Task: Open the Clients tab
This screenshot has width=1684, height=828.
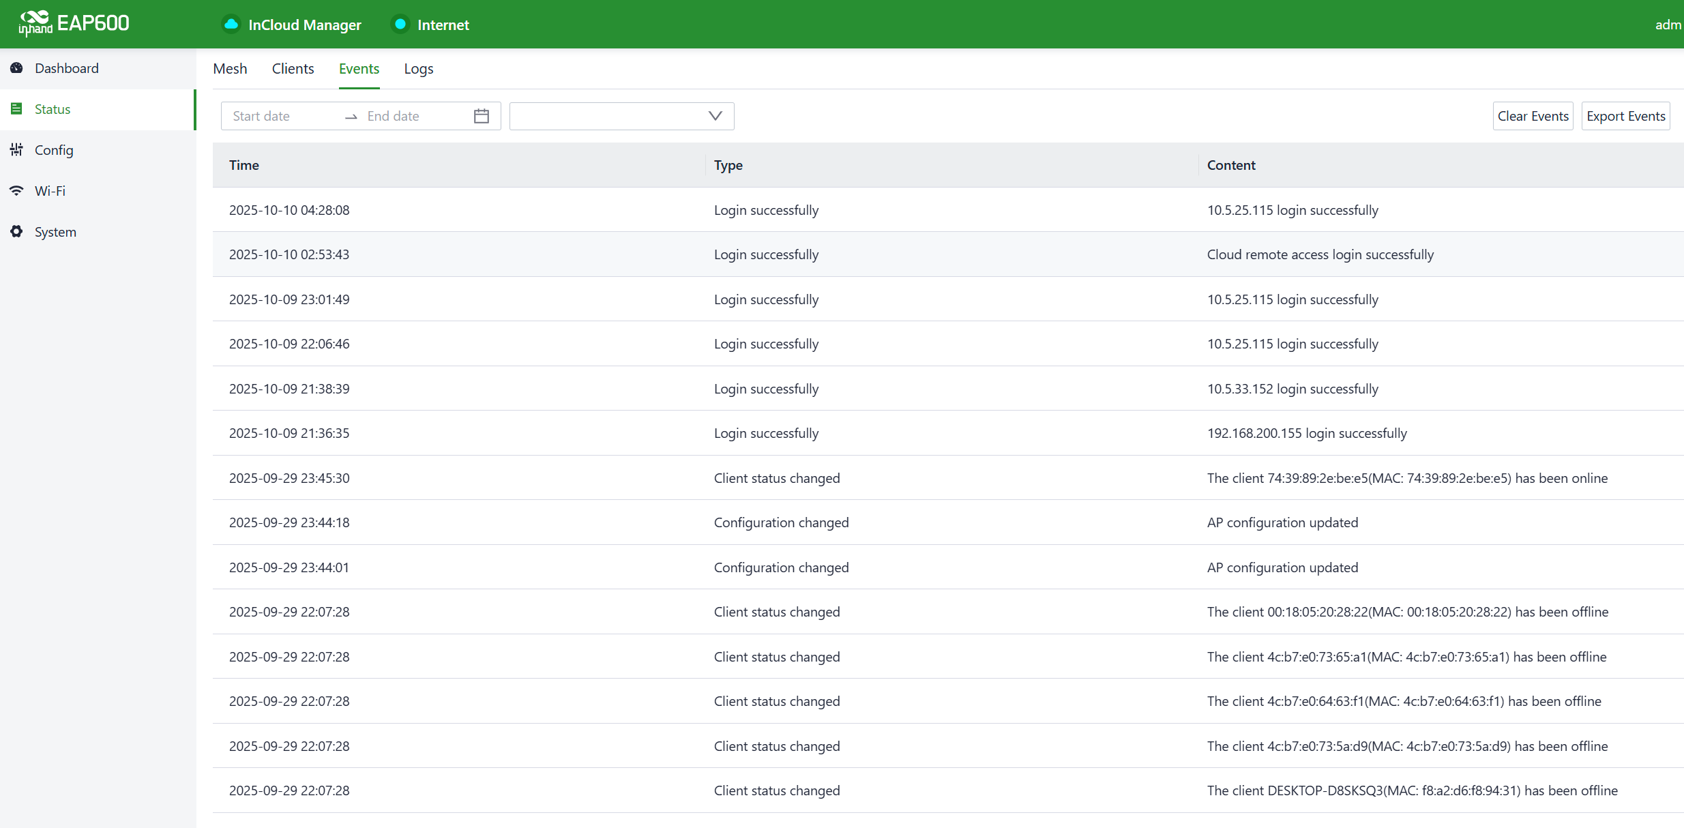Action: point(293,69)
